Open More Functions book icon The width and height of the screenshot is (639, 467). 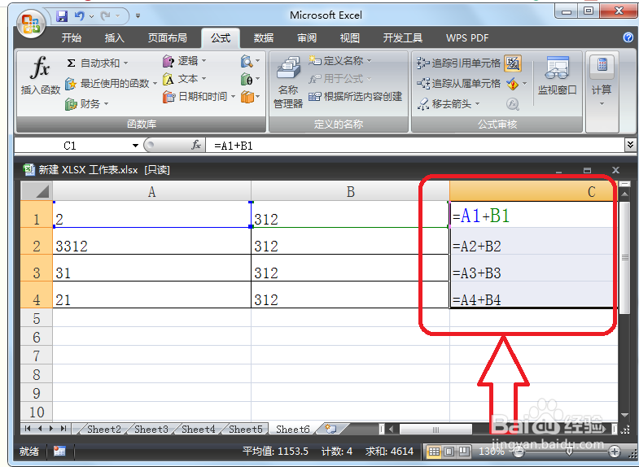point(247,97)
